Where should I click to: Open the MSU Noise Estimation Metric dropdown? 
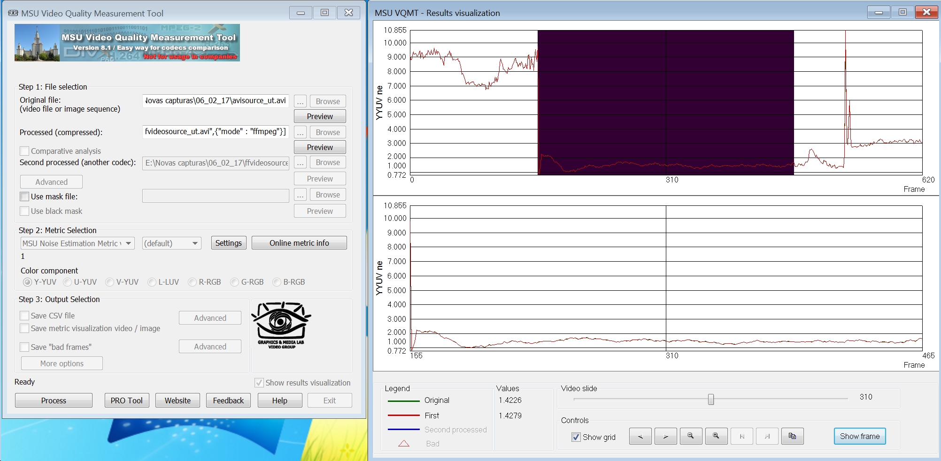[77, 243]
